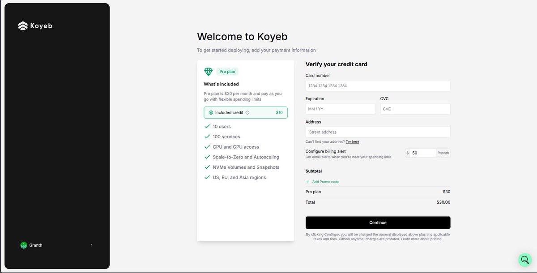Click the Total $30.00 value
Image resolution: width=537 pixels, height=273 pixels.
(x=443, y=202)
